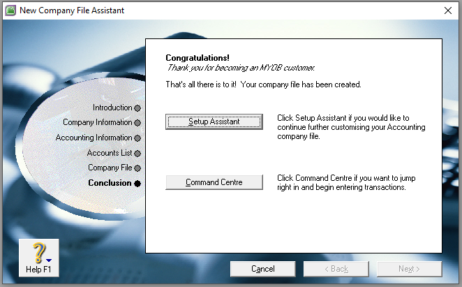Click the Introduction step bullet
Viewport: 462px width, 287px height.
pyautogui.click(x=137, y=108)
